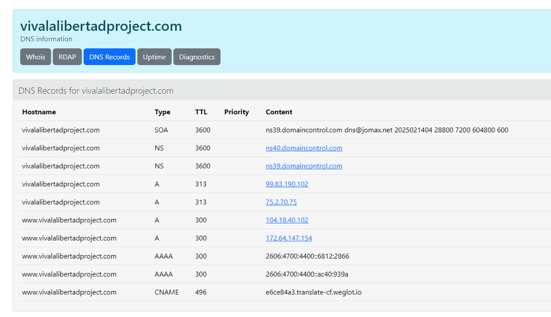
Task: Select the CNAME record type cell
Action: 167,292
